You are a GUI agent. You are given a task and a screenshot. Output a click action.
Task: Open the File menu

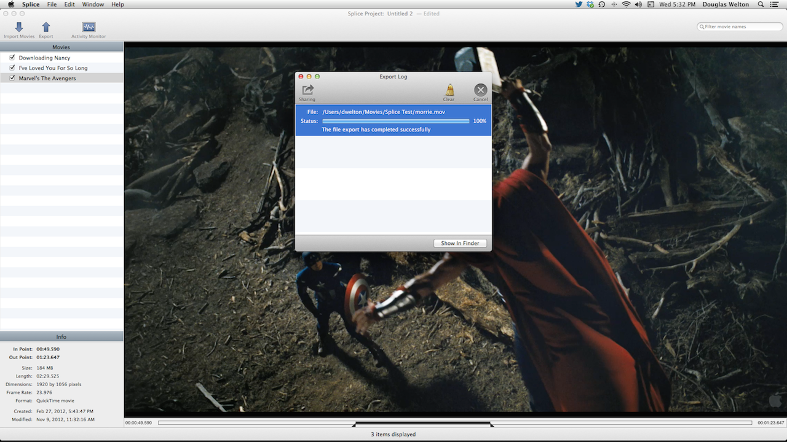[52, 4]
